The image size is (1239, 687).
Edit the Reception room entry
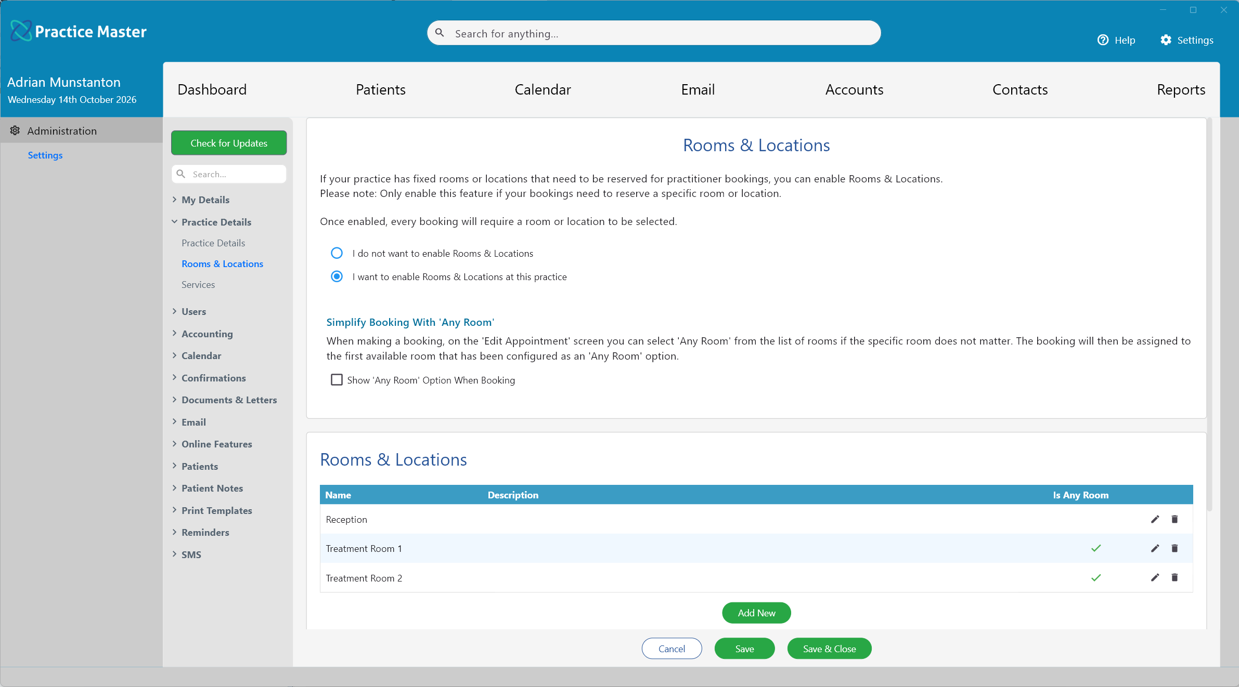1155,519
